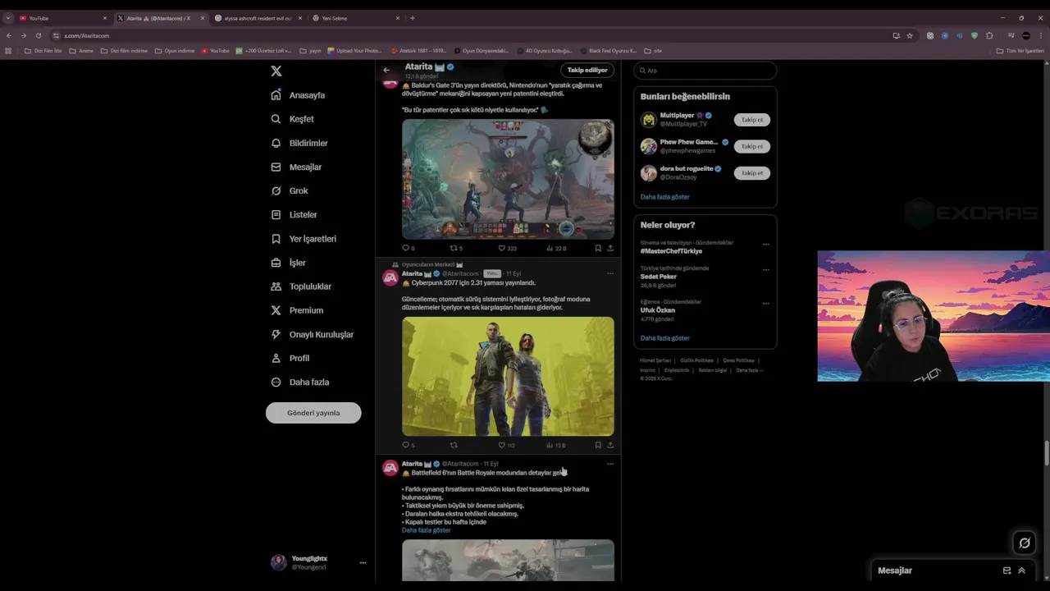
Task: Bookmark the Baldur's Gate 3 post
Action: click(598, 248)
